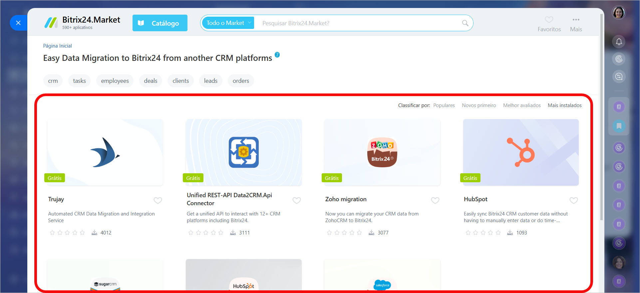
Task: Sort by Mais instalados
Action: [x=565, y=105]
